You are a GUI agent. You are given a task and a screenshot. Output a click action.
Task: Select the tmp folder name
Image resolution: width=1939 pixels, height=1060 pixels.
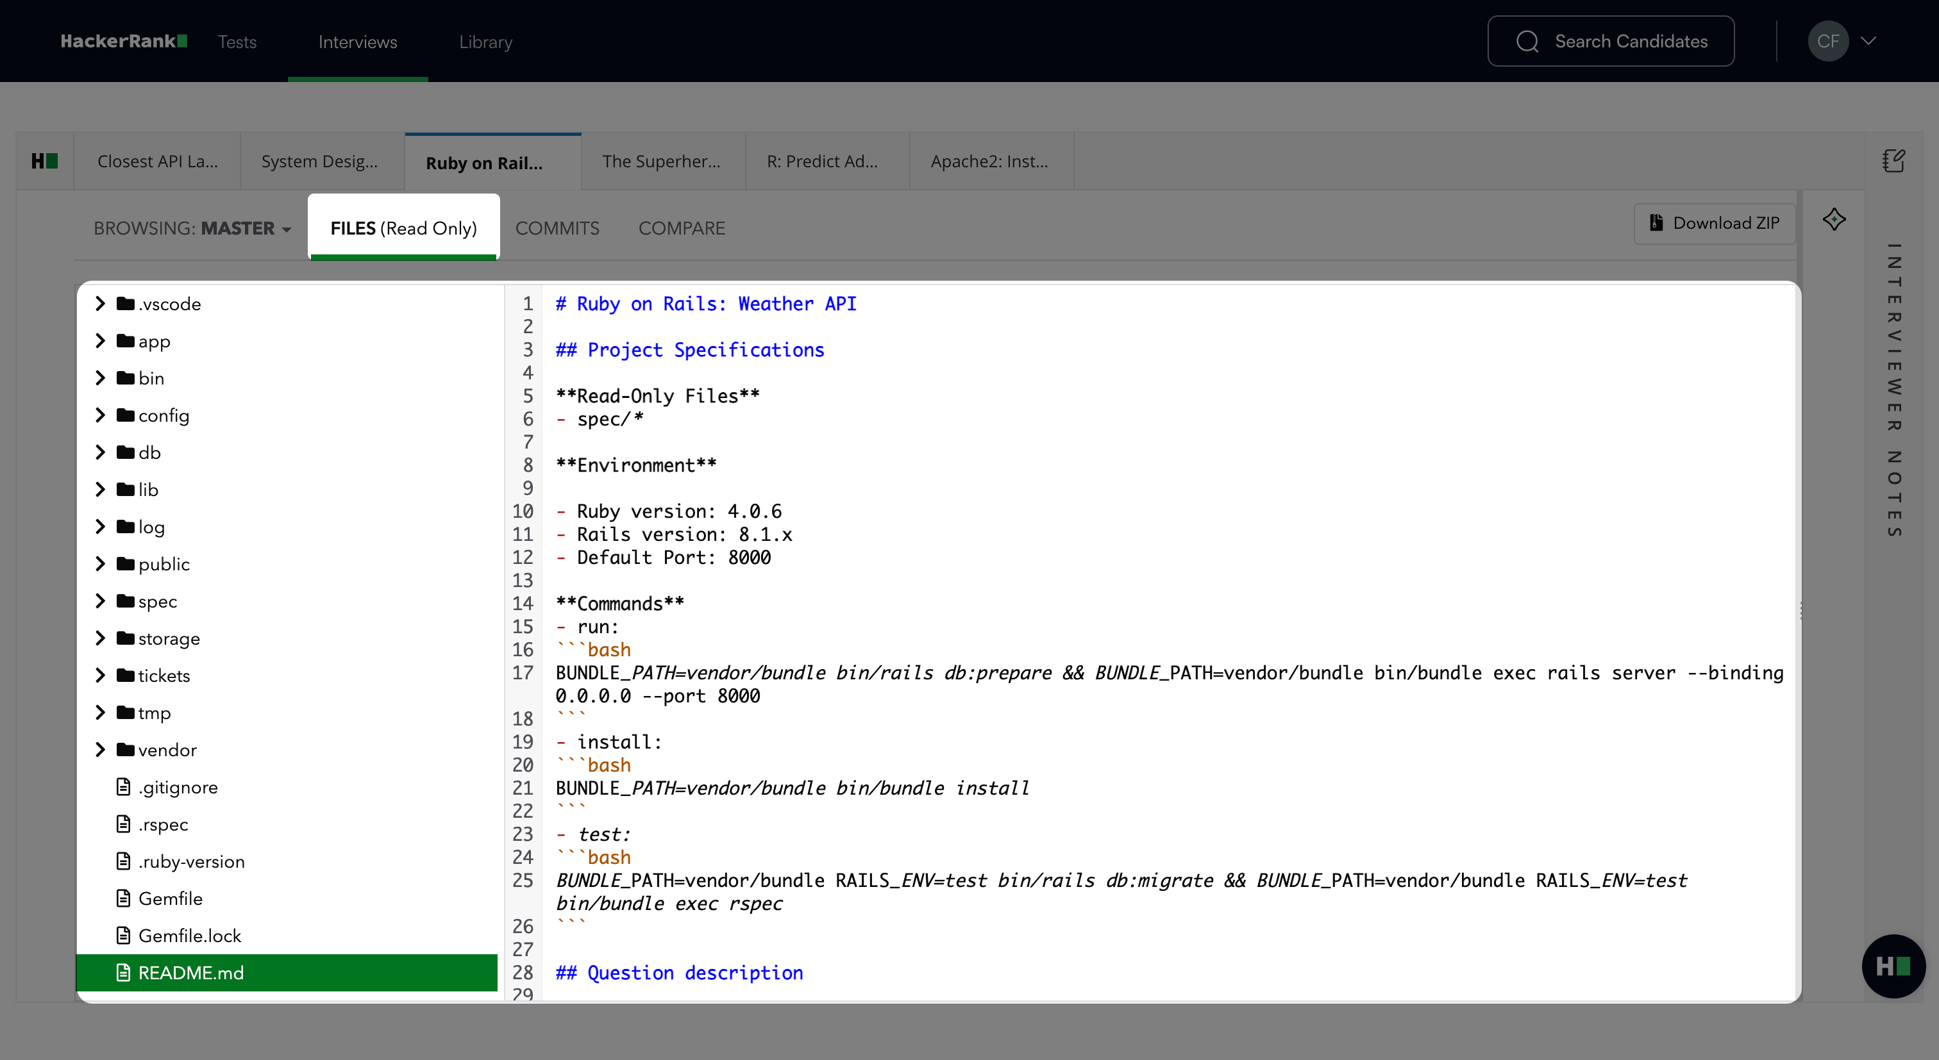(155, 713)
